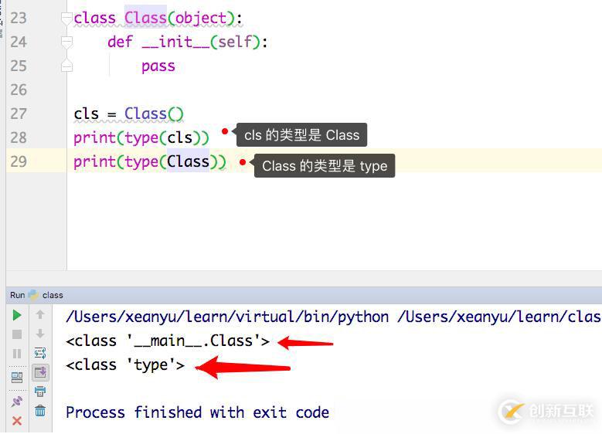The image size is (602, 434).
Task: Click 'Class' name in class definition line 23
Action: [145, 18]
